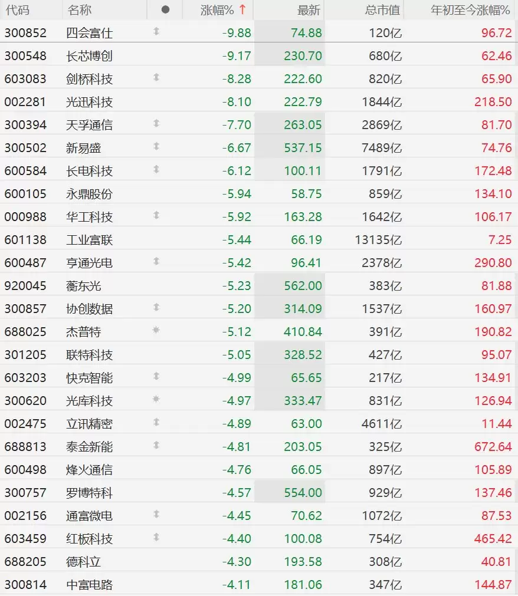Sort by the 最新 column header
This screenshot has width=518, height=596.
coord(309,10)
